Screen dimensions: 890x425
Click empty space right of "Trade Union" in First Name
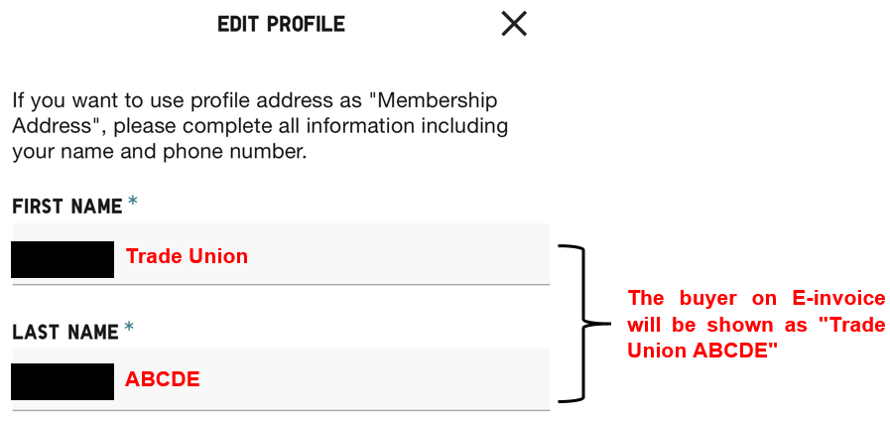(417, 256)
